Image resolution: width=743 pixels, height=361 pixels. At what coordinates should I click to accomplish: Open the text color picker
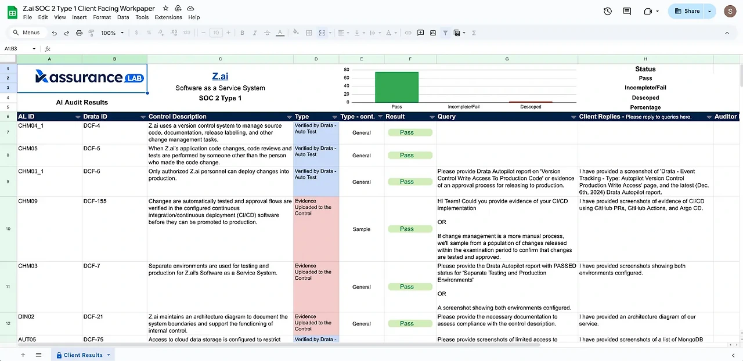click(x=280, y=33)
